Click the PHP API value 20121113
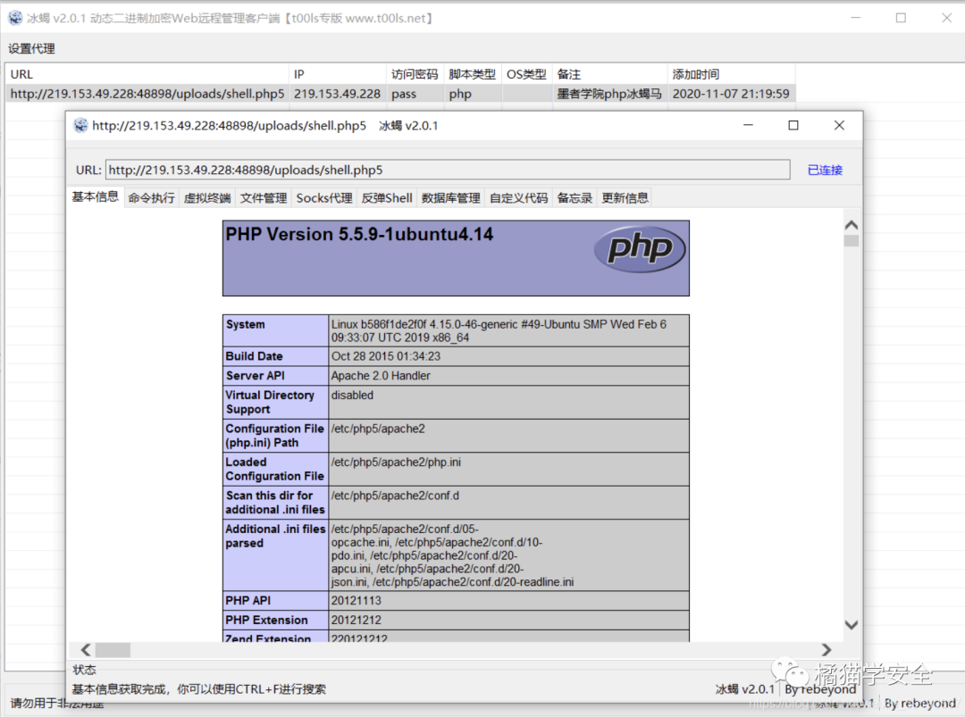Image resolution: width=965 pixels, height=717 pixels. point(357,601)
